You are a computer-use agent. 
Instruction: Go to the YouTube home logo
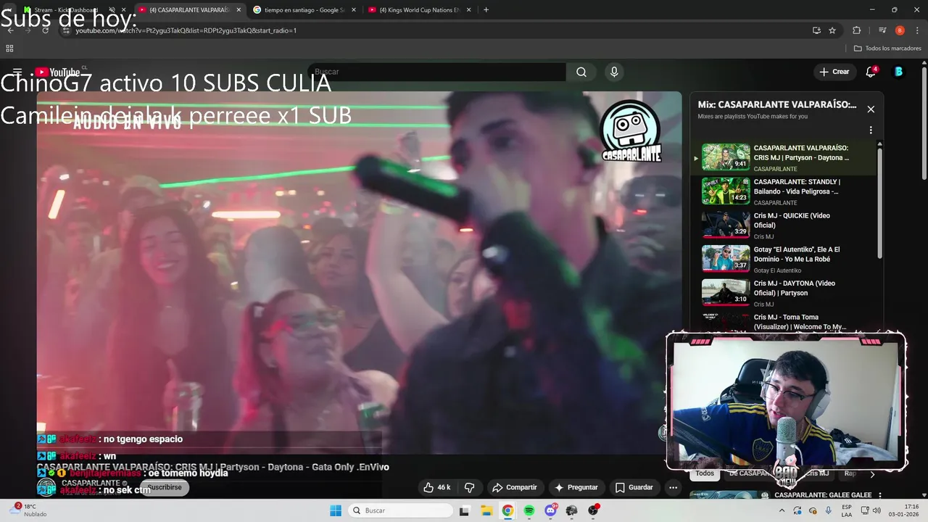pos(57,72)
